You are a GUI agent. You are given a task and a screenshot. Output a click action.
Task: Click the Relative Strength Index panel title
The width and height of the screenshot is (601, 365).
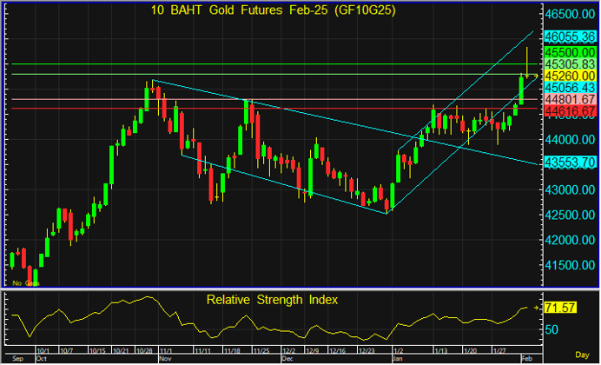click(272, 300)
